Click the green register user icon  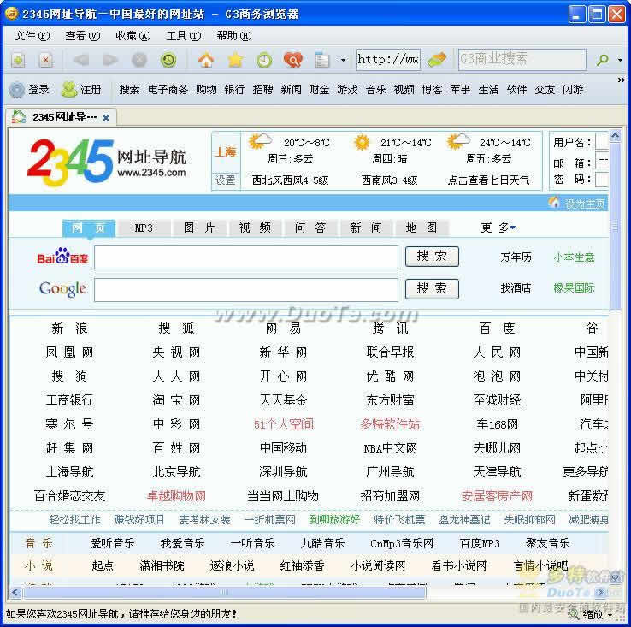click(x=68, y=90)
